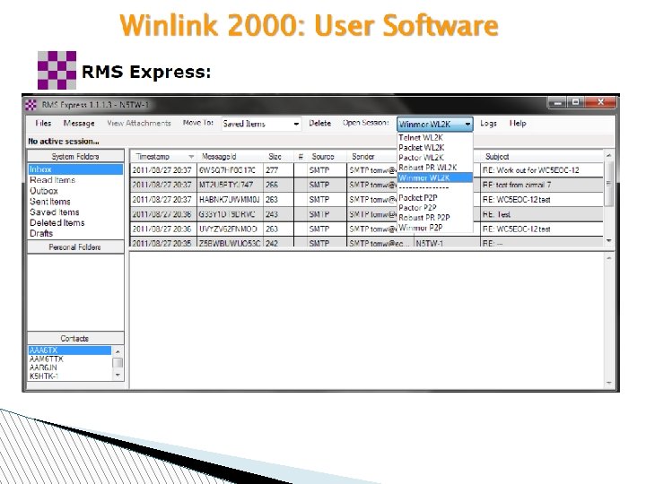Choose Packet WL2K from session list
This screenshot has width=646, height=484.
point(434,147)
